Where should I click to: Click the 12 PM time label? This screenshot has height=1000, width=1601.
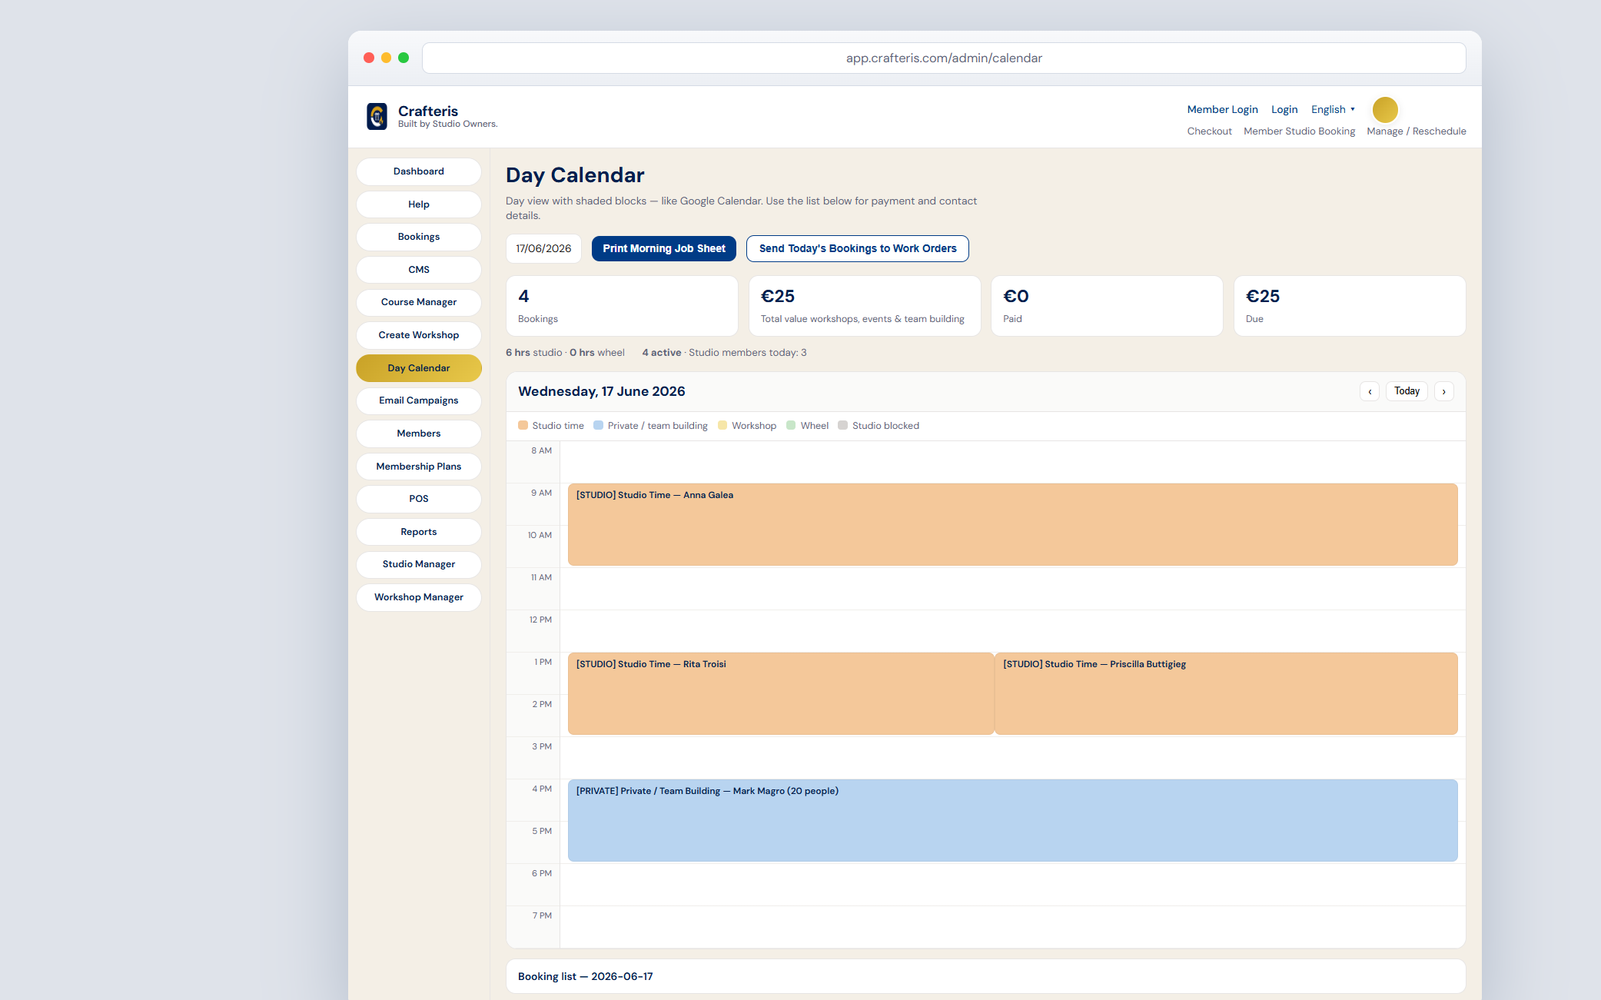[x=540, y=620]
